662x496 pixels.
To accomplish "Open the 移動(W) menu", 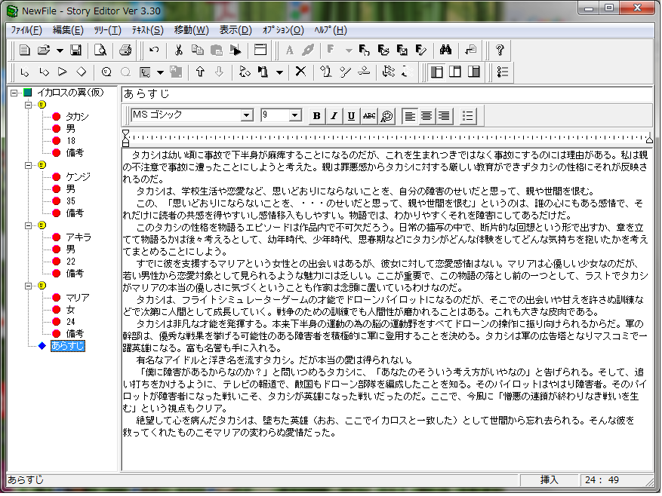I will click(x=191, y=30).
